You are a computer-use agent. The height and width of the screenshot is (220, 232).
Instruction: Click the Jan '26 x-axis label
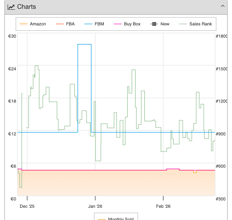[95, 206]
